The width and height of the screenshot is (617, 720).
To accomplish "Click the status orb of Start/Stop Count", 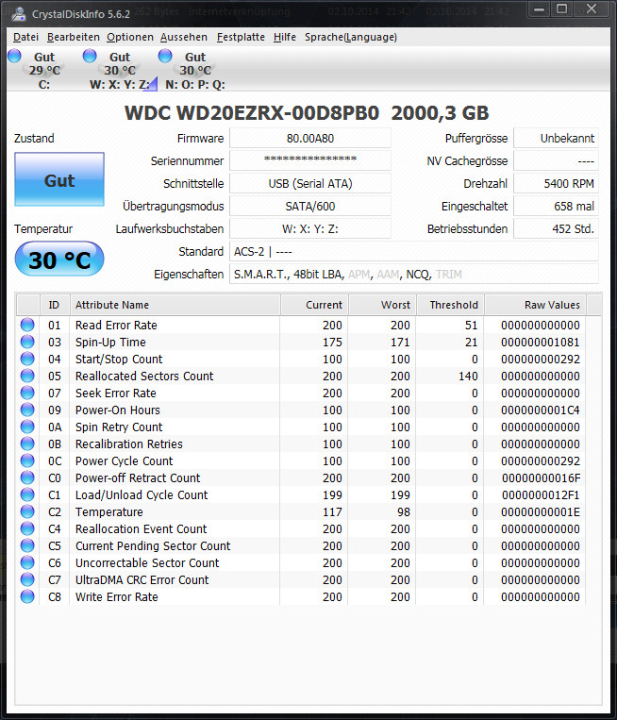I will (x=27, y=359).
